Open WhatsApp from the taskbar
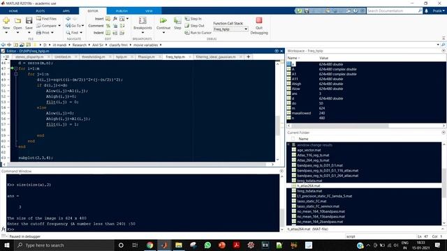The width and height of the screenshot is (447, 251). [207, 245]
